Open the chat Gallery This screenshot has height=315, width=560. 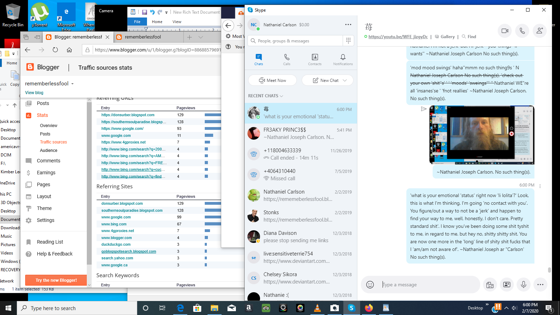pyautogui.click(x=445, y=36)
